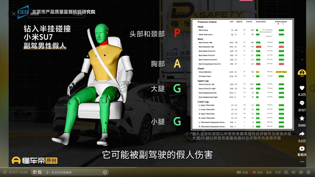Expand the more options ellipsis menu
The height and width of the screenshot is (177, 315).
click(x=302, y=162)
